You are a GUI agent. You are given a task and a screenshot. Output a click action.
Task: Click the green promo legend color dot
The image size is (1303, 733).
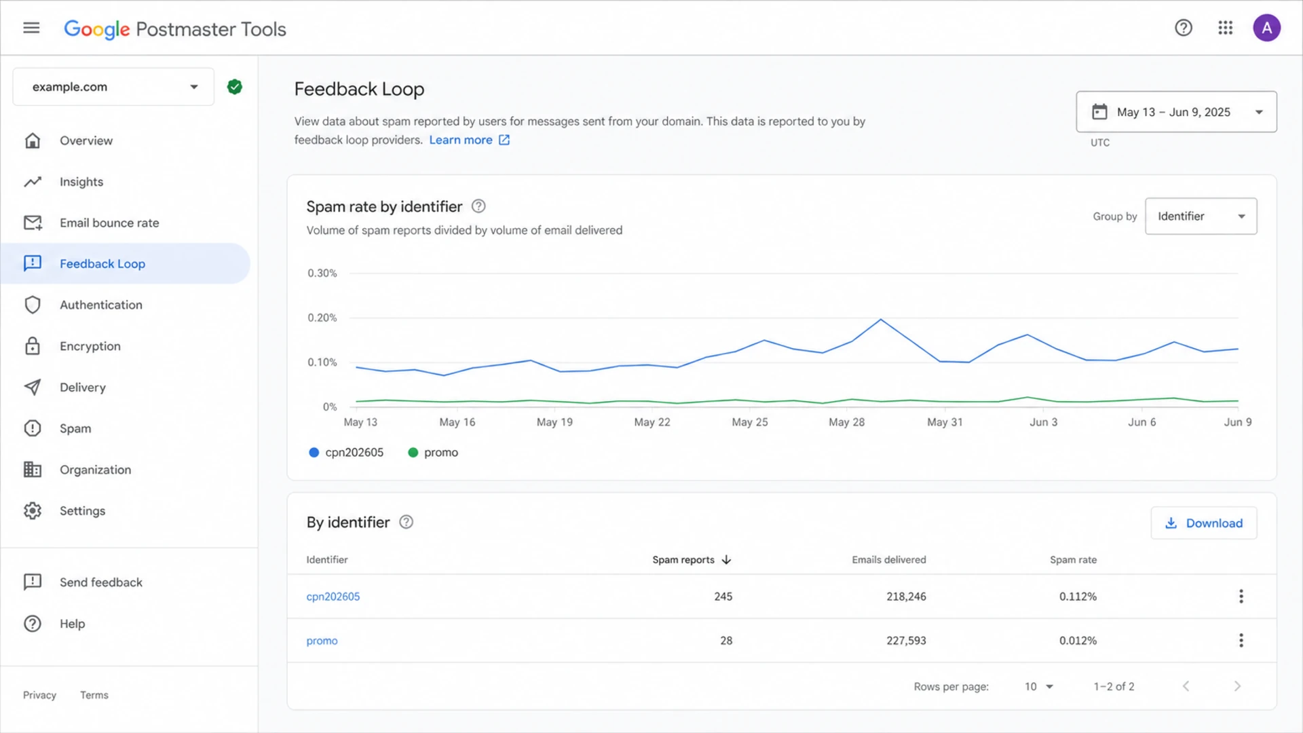413,453
